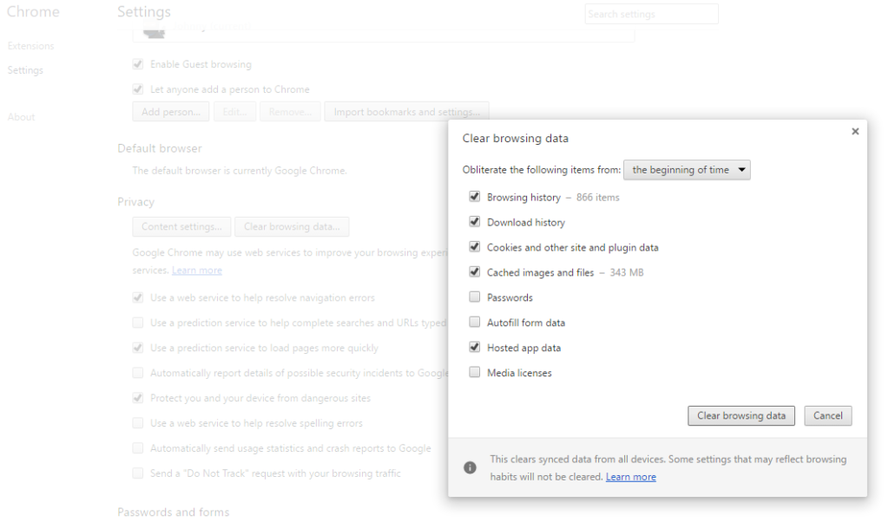
Task: Check the Autofill form data option
Action: pyautogui.click(x=474, y=323)
